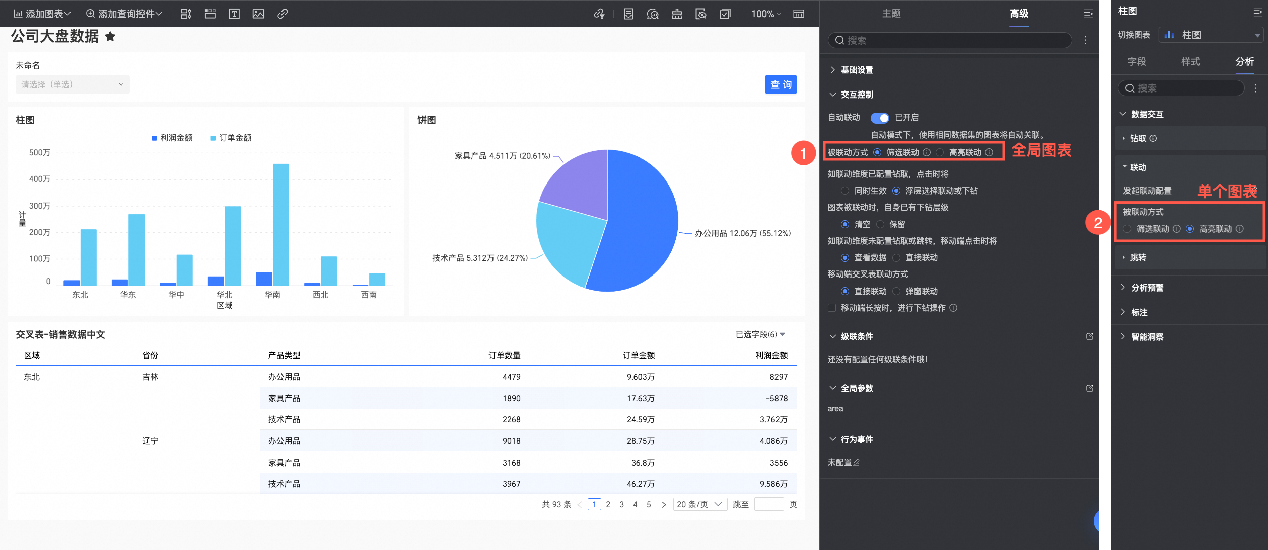Select 同时生效 radio option
Screen dimensions: 1268x550
pyautogui.click(x=845, y=191)
